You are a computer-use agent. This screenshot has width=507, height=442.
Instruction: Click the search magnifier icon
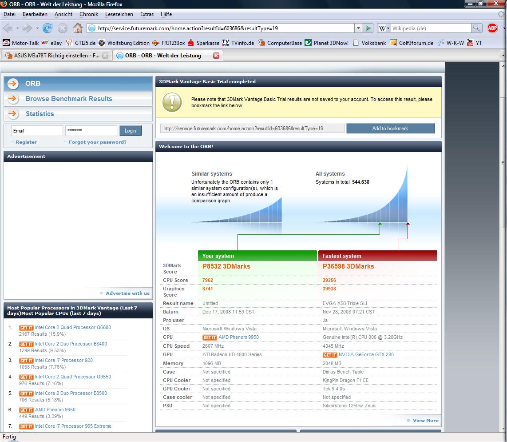click(476, 28)
